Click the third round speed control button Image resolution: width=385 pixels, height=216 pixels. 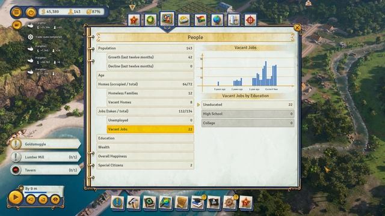[43, 200]
